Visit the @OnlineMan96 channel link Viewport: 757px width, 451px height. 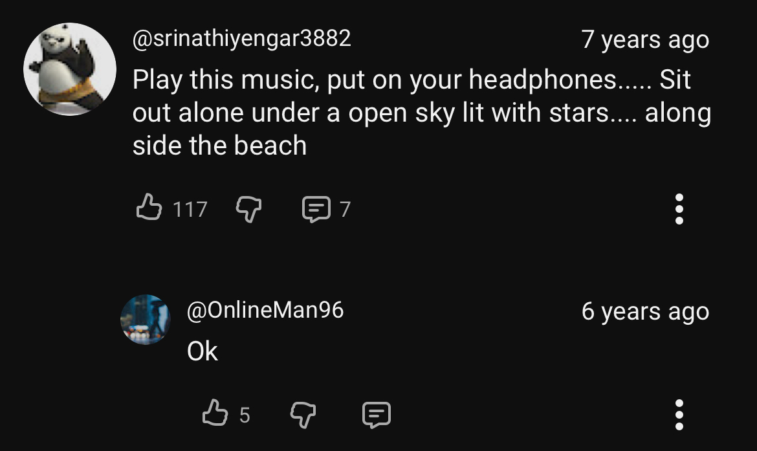(x=265, y=311)
